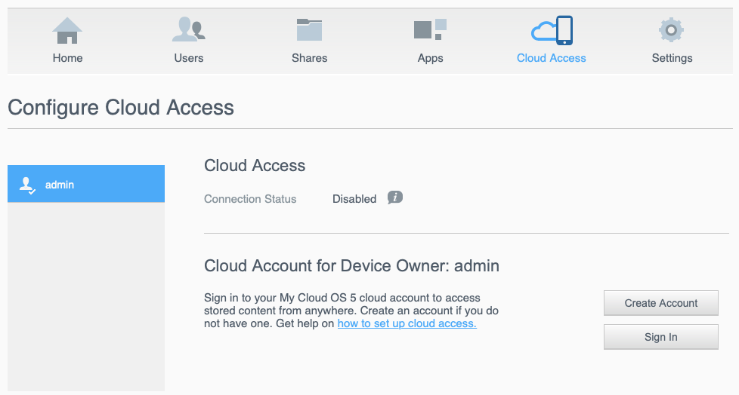Click the Configure Cloud Access heading
The width and height of the screenshot is (739, 395).
[x=121, y=108]
